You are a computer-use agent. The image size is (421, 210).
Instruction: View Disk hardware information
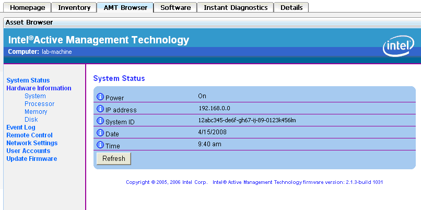tap(31, 120)
